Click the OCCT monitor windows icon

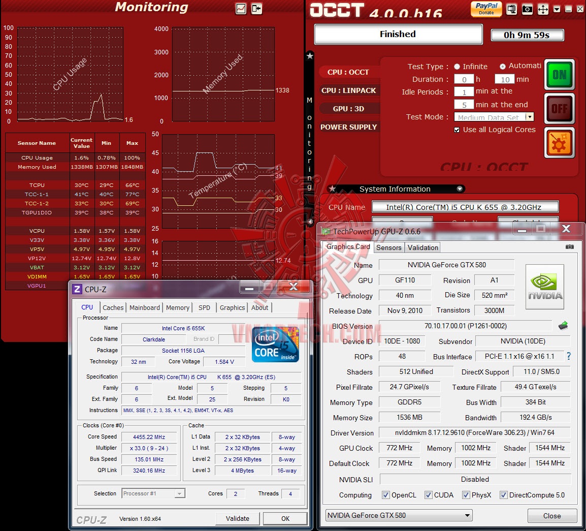[512, 9]
